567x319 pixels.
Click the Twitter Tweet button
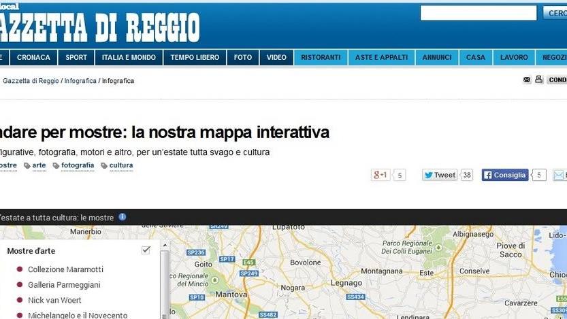tap(440, 175)
